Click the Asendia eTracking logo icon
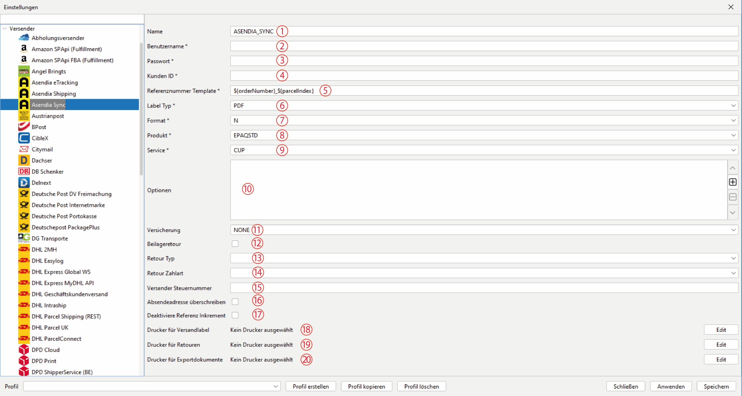The image size is (742, 396). click(x=24, y=82)
